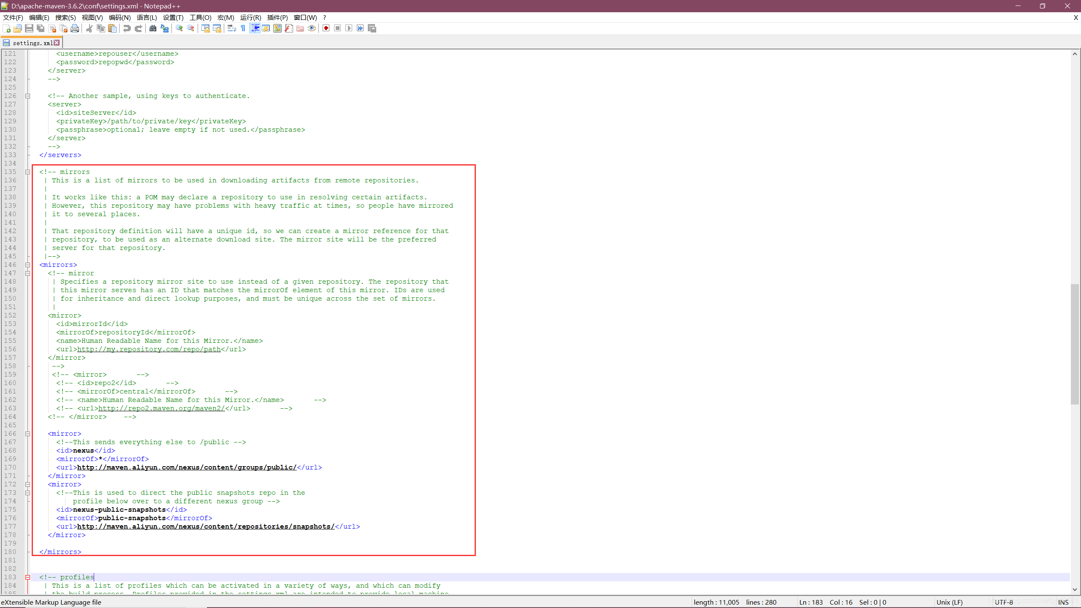This screenshot has width=1081, height=608.
Task: Collapse the profiles comment fold at line 183
Action: coord(28,577)
